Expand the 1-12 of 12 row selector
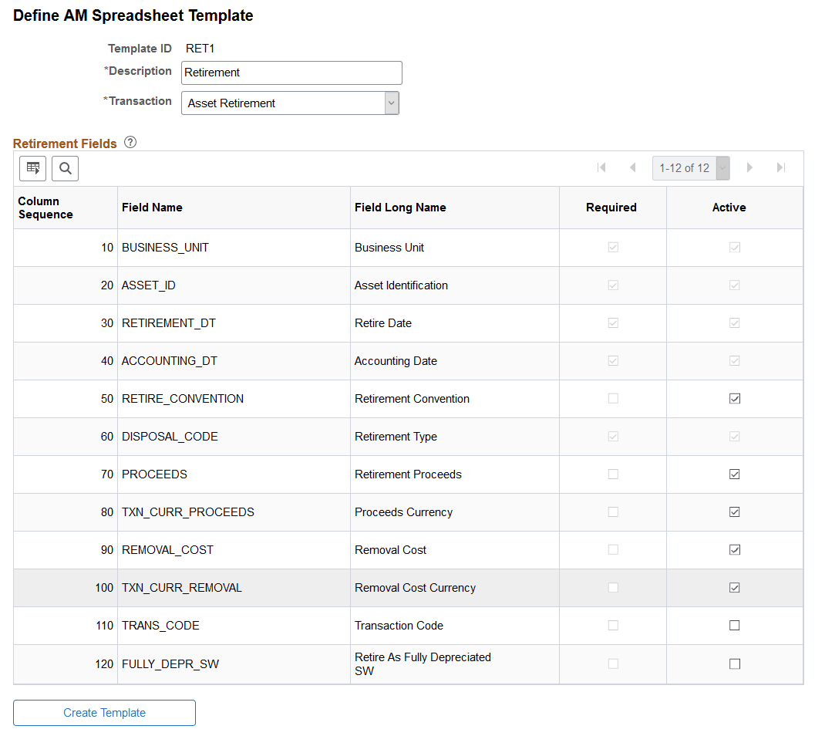 pyautogui.click(x=722, y=167)
